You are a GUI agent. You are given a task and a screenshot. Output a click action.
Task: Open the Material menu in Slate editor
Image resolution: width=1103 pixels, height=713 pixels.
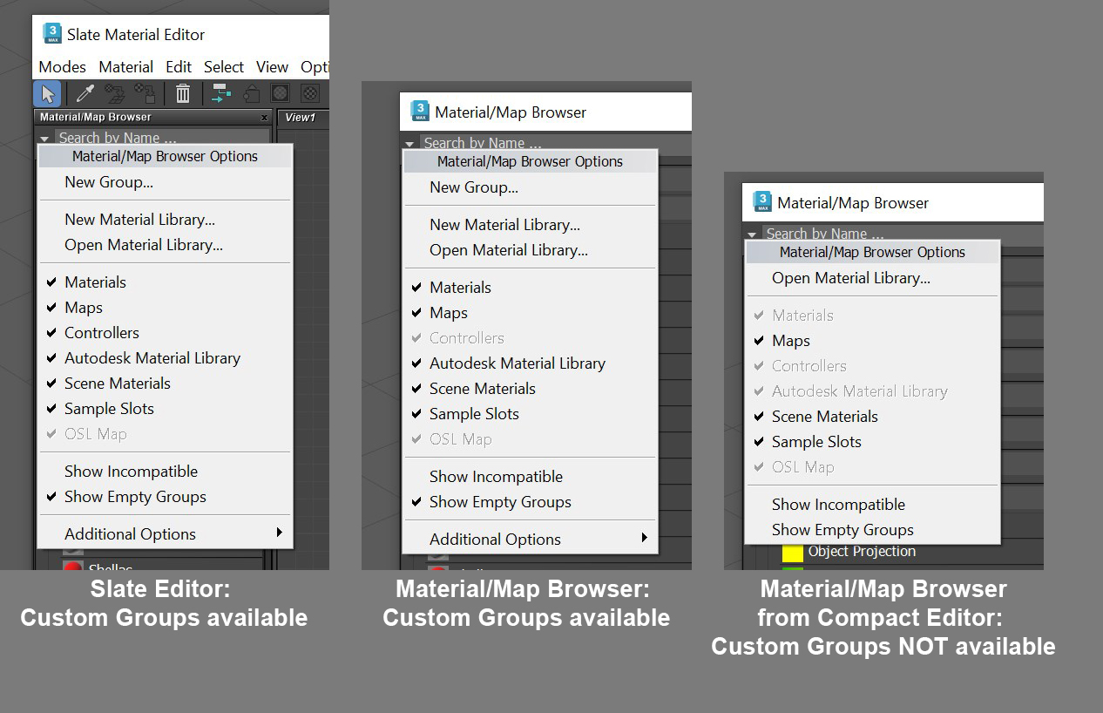[x=125, y=66]
